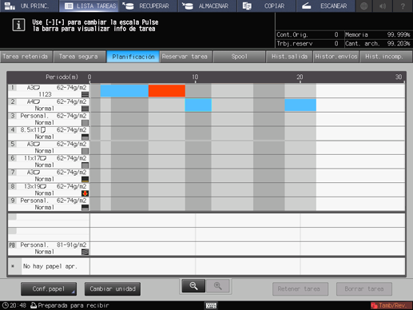Switch to the Spool tab
This screenshot has width=413, height=310.
pos(239,57)
